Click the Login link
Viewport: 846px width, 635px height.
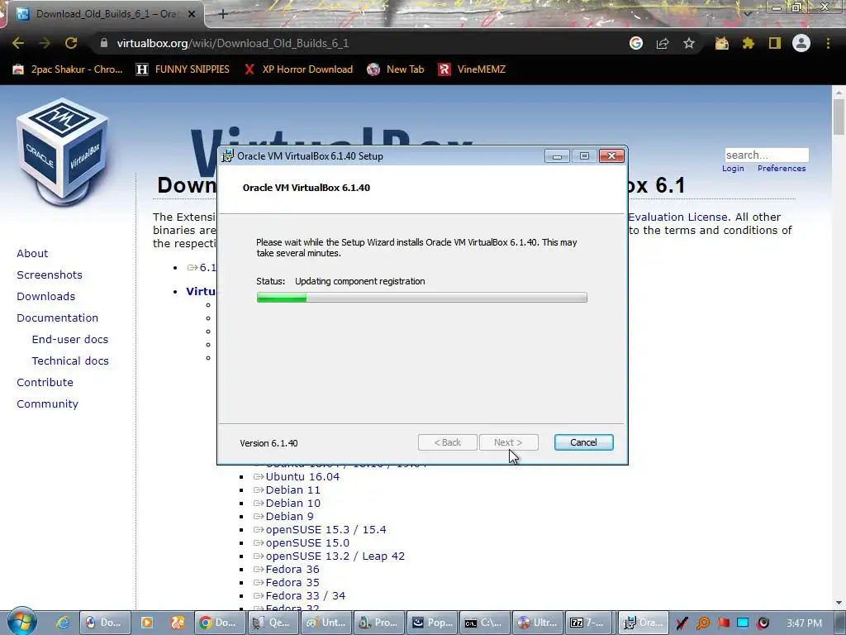pyautogui.click(x=733, y=169)
